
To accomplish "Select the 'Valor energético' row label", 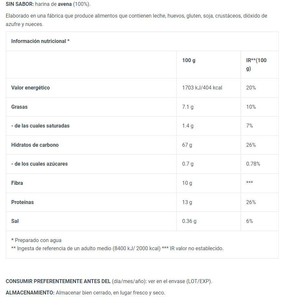I will point(31,88).
